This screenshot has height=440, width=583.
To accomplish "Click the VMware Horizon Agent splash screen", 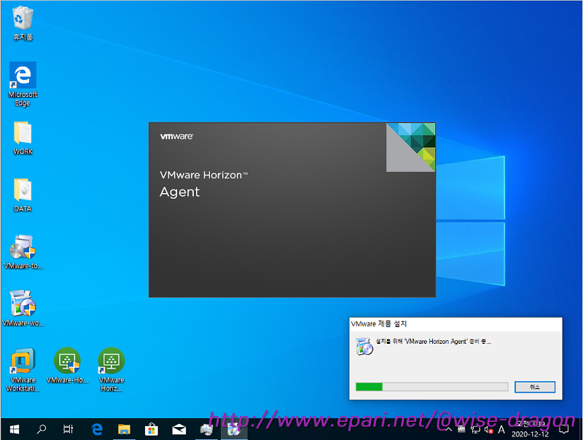I will [292, 210].
